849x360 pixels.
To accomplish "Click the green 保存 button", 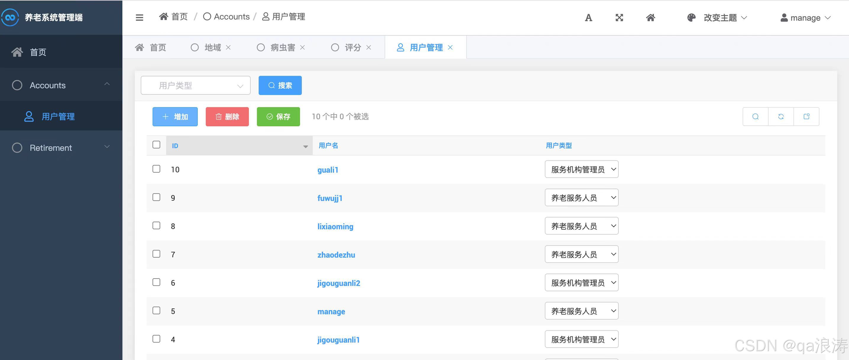I will 278,117.
